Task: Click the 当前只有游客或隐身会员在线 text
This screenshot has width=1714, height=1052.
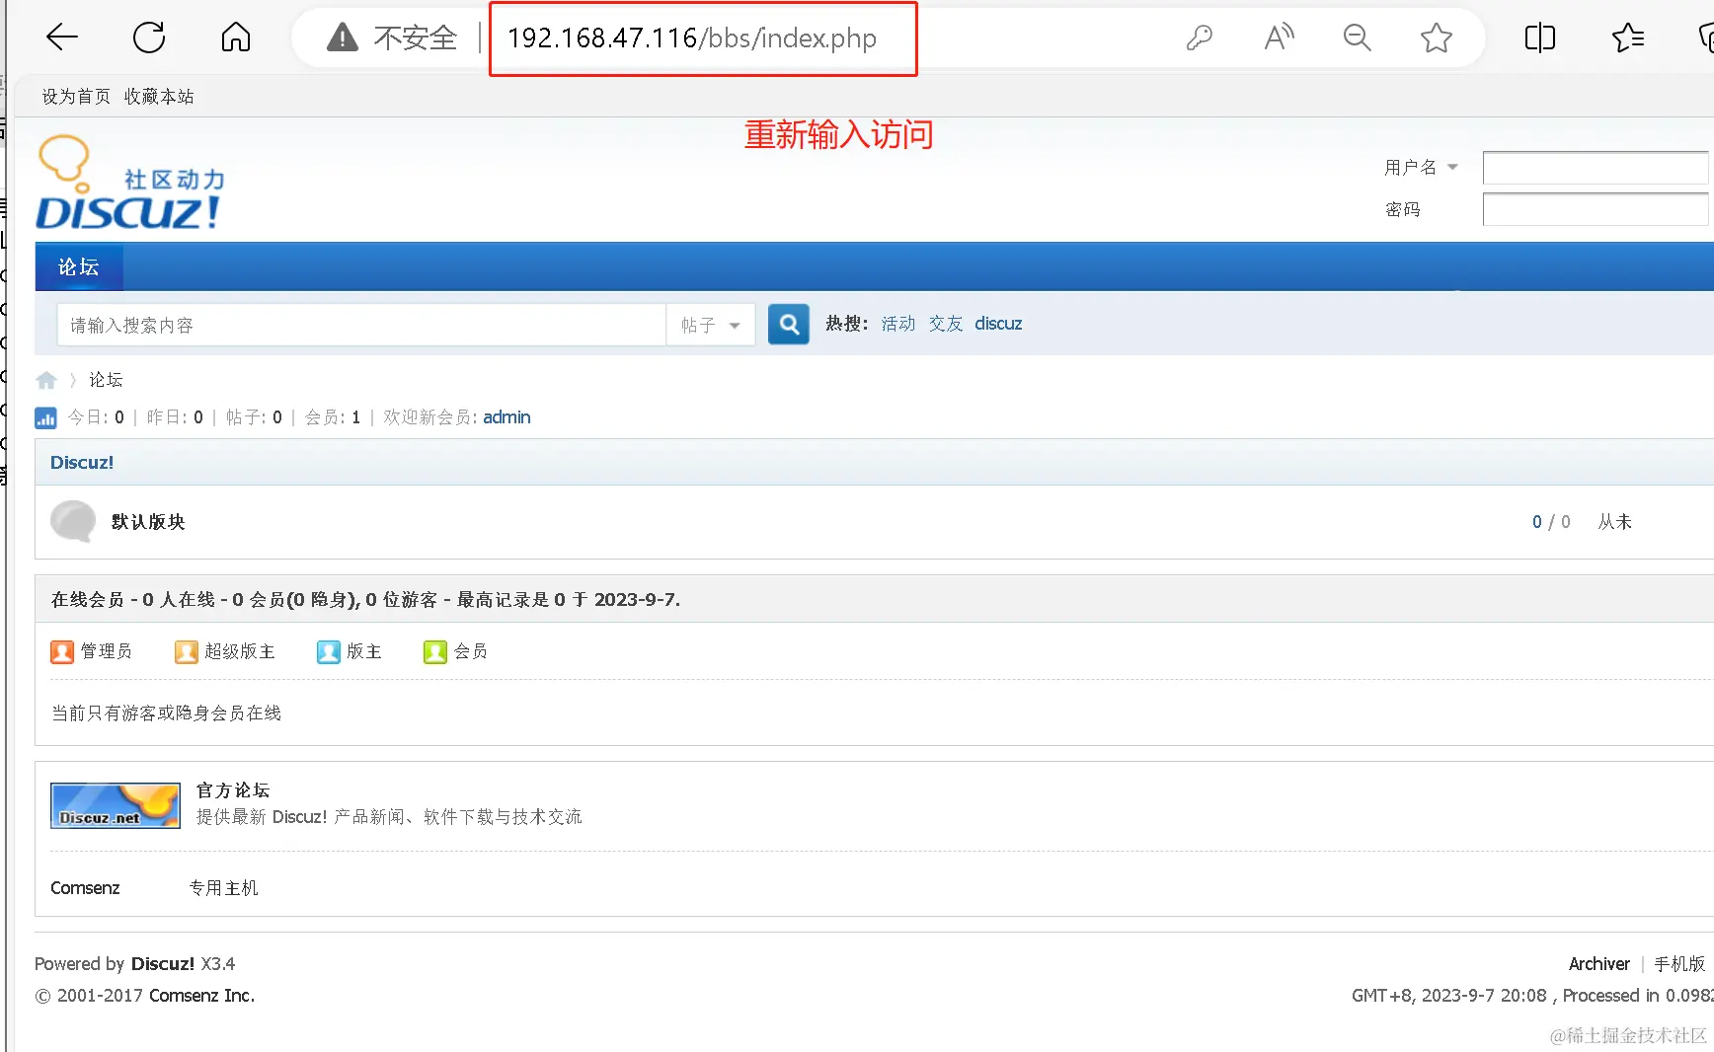Action: [x=166, y=714]
